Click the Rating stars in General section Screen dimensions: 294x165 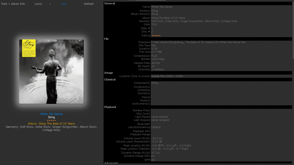(x=156, y=36)
